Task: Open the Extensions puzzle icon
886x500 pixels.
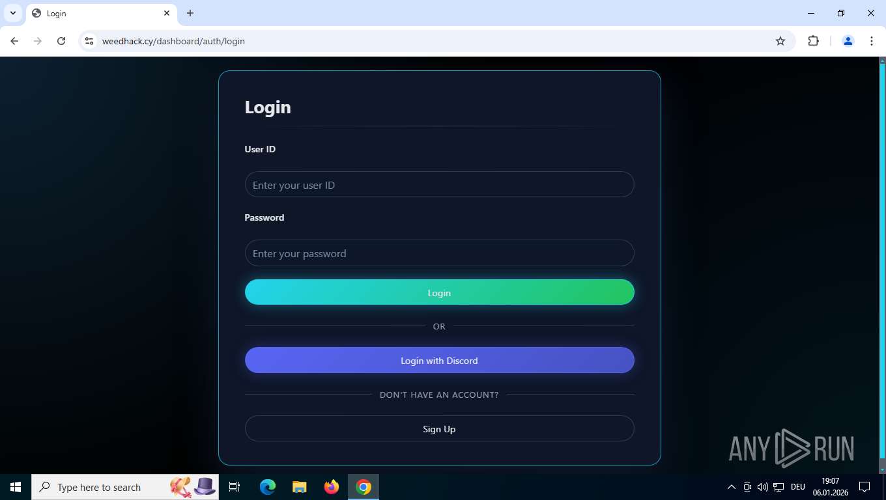Action: (x=813, y=41)
